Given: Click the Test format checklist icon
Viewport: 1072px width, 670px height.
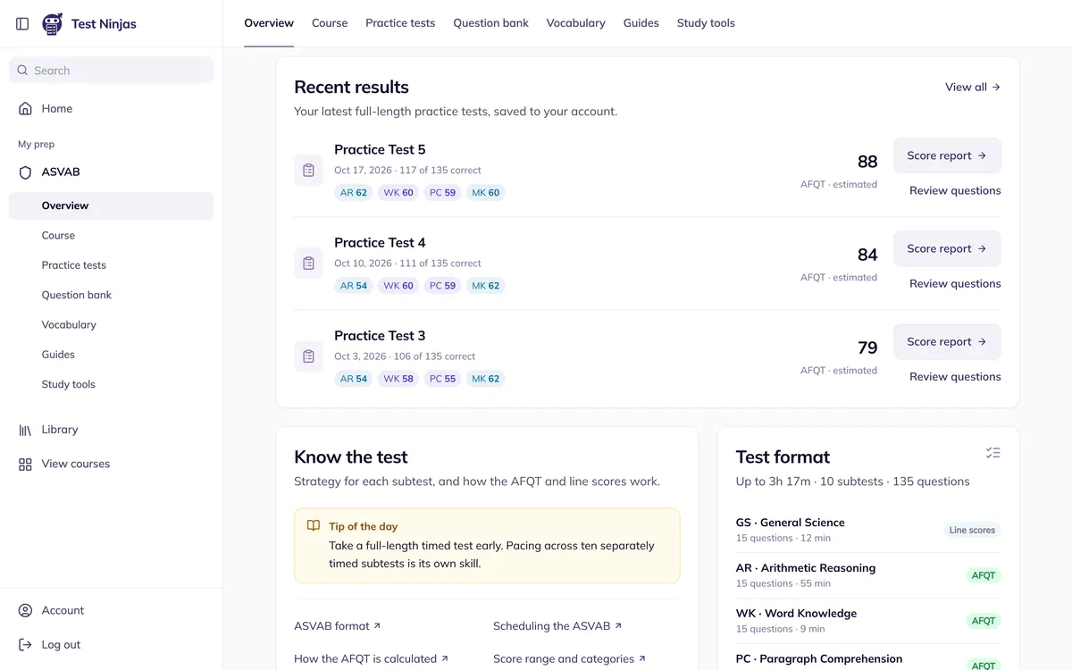Looking at the screenshot, I should (x=992, y=453).
